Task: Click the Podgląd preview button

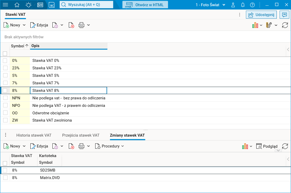Action: (x=267, y=146)
